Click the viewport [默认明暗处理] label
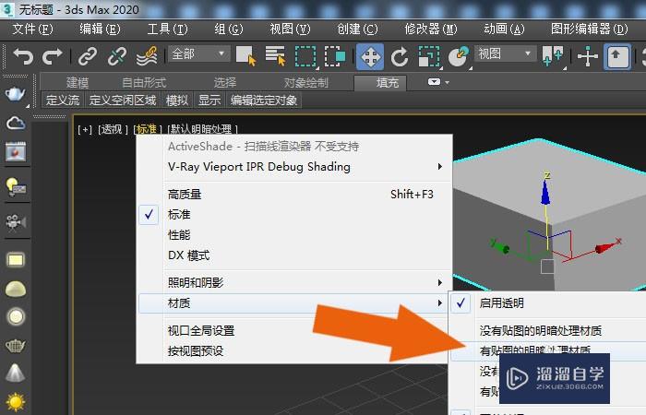646x415 pixels. point(202,130)
